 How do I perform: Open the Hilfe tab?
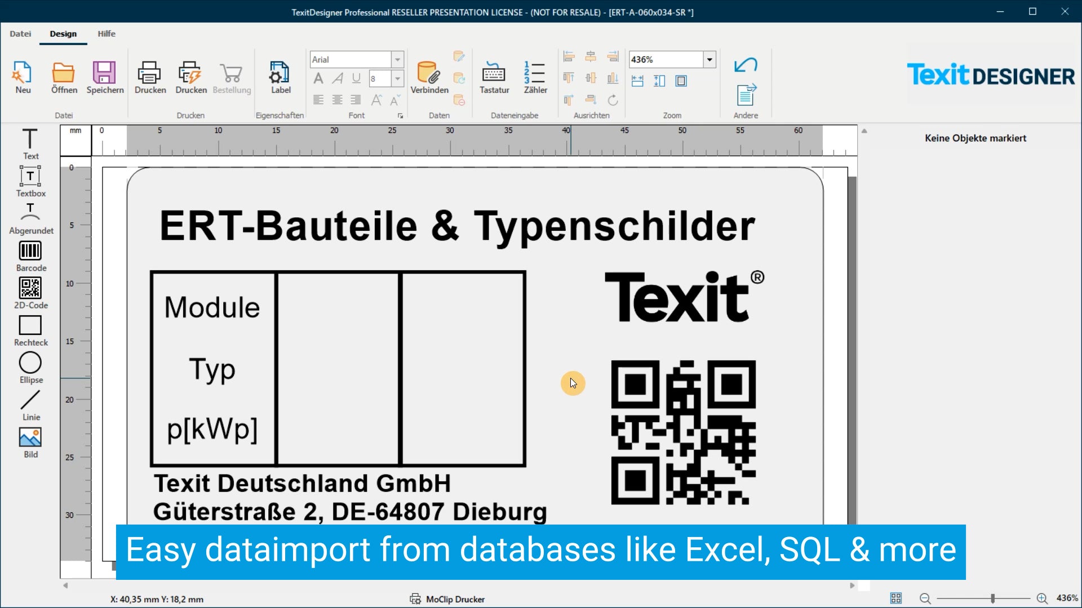tap(107, 34)
